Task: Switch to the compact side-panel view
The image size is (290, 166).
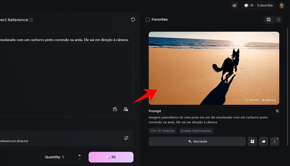Action: pos(278,20)
